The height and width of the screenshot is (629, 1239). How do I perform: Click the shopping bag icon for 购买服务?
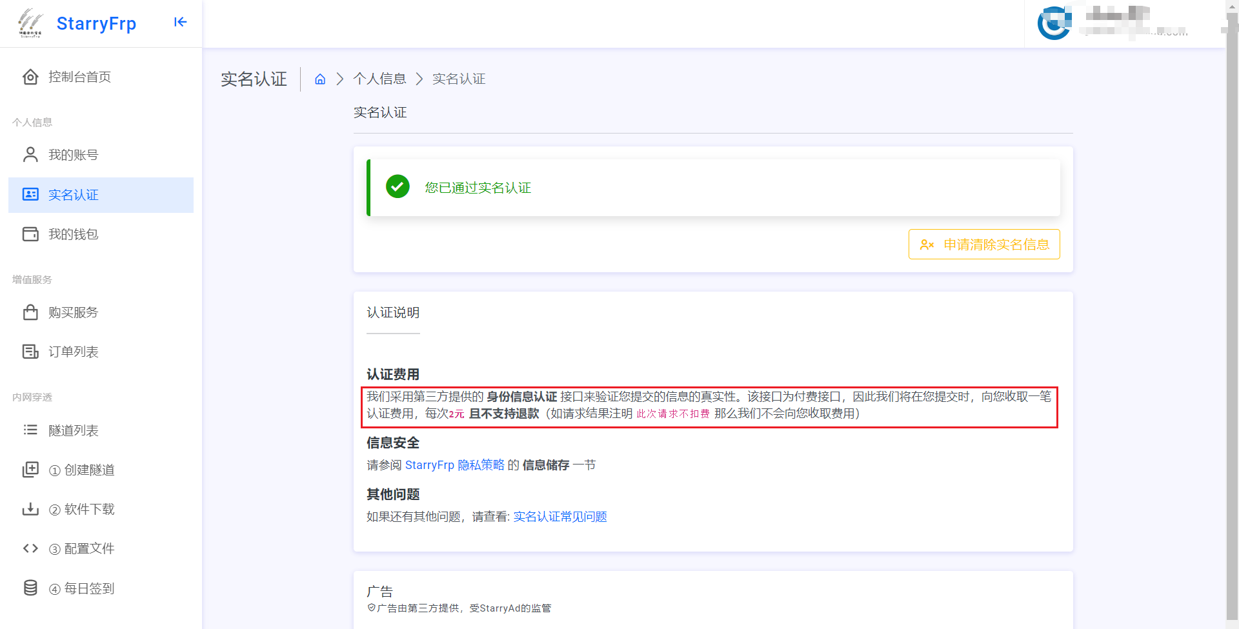pyautogui.click(x=30, y=312)
